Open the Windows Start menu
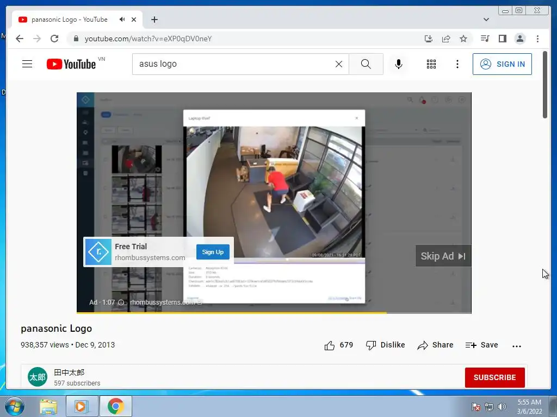The width and height of the screenshot is (557, 417). 15,406
